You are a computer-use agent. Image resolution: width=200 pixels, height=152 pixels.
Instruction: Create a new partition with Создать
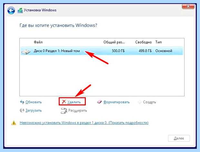[x=149, y=102]
